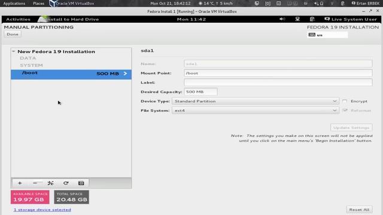Click host user chat icon by Ertan ERBEK
This screenshot has height=215, width=383.
353,4
